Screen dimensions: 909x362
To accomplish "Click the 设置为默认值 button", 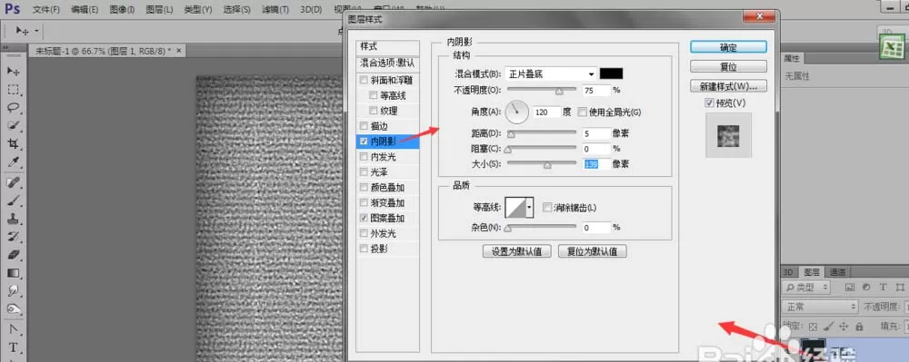I will (516, 251).
